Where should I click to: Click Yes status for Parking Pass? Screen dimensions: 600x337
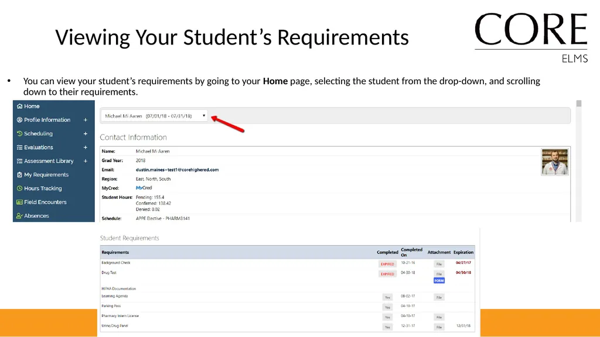pyautogui.click(x=387, y=307)
